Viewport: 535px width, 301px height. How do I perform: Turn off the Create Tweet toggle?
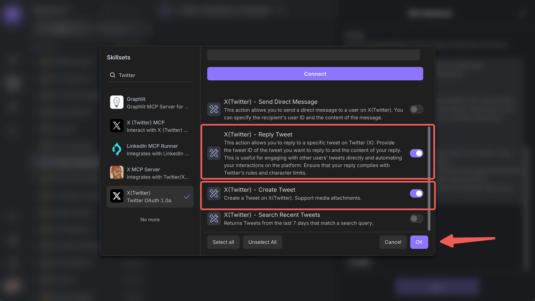pyautogui.click(x=416, y=194)
